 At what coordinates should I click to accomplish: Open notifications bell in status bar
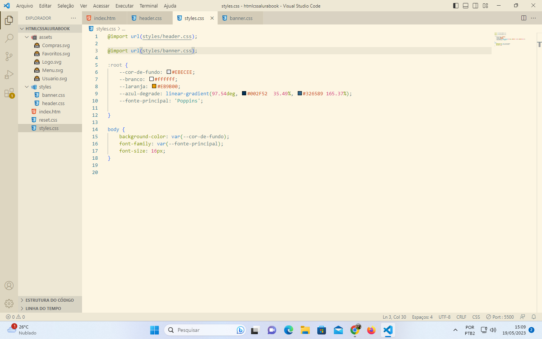tap(533, 317)
